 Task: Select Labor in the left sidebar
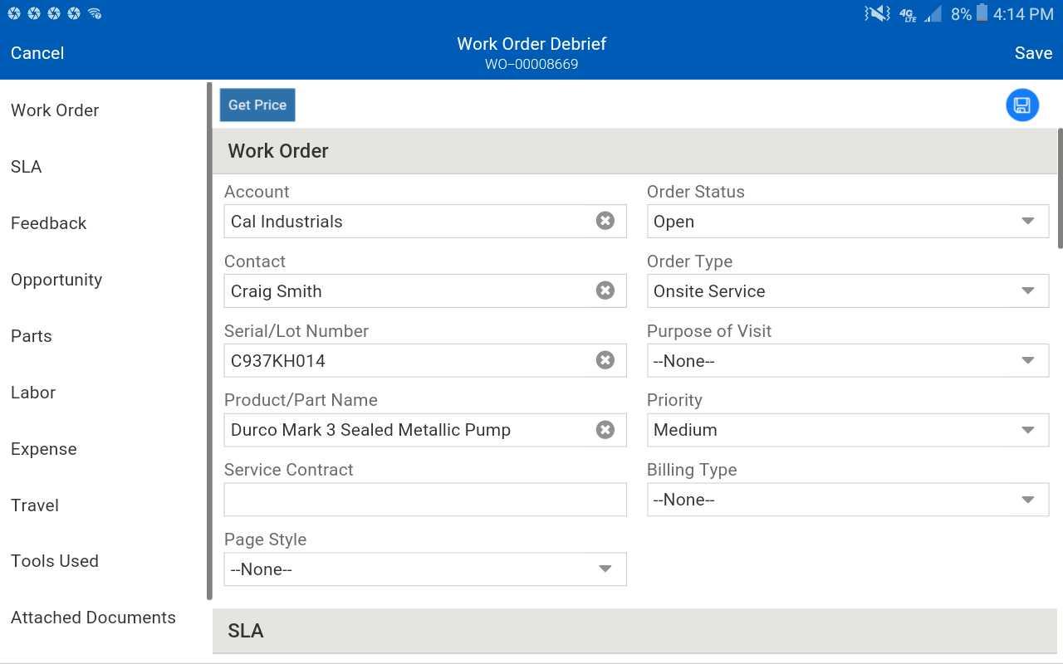[x=33, y=393]
